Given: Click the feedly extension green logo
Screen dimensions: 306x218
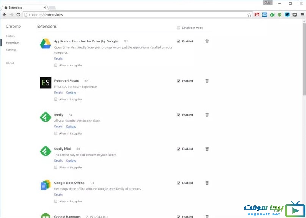Looking at the screenshot, I should coord(46,117).
